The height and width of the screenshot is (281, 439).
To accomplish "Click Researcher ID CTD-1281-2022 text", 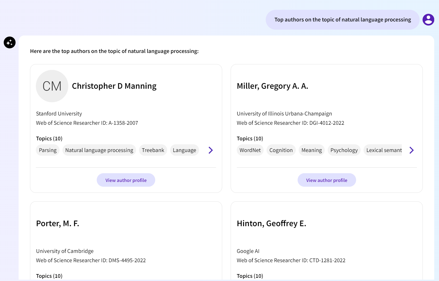I will 291,260.
